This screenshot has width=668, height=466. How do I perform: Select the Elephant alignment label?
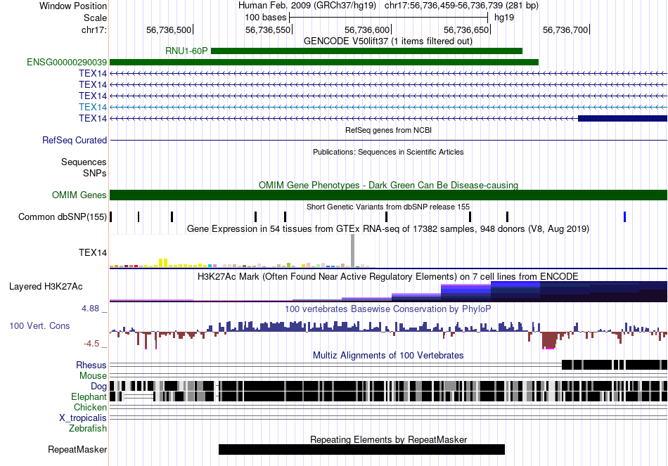click(89, 397)
